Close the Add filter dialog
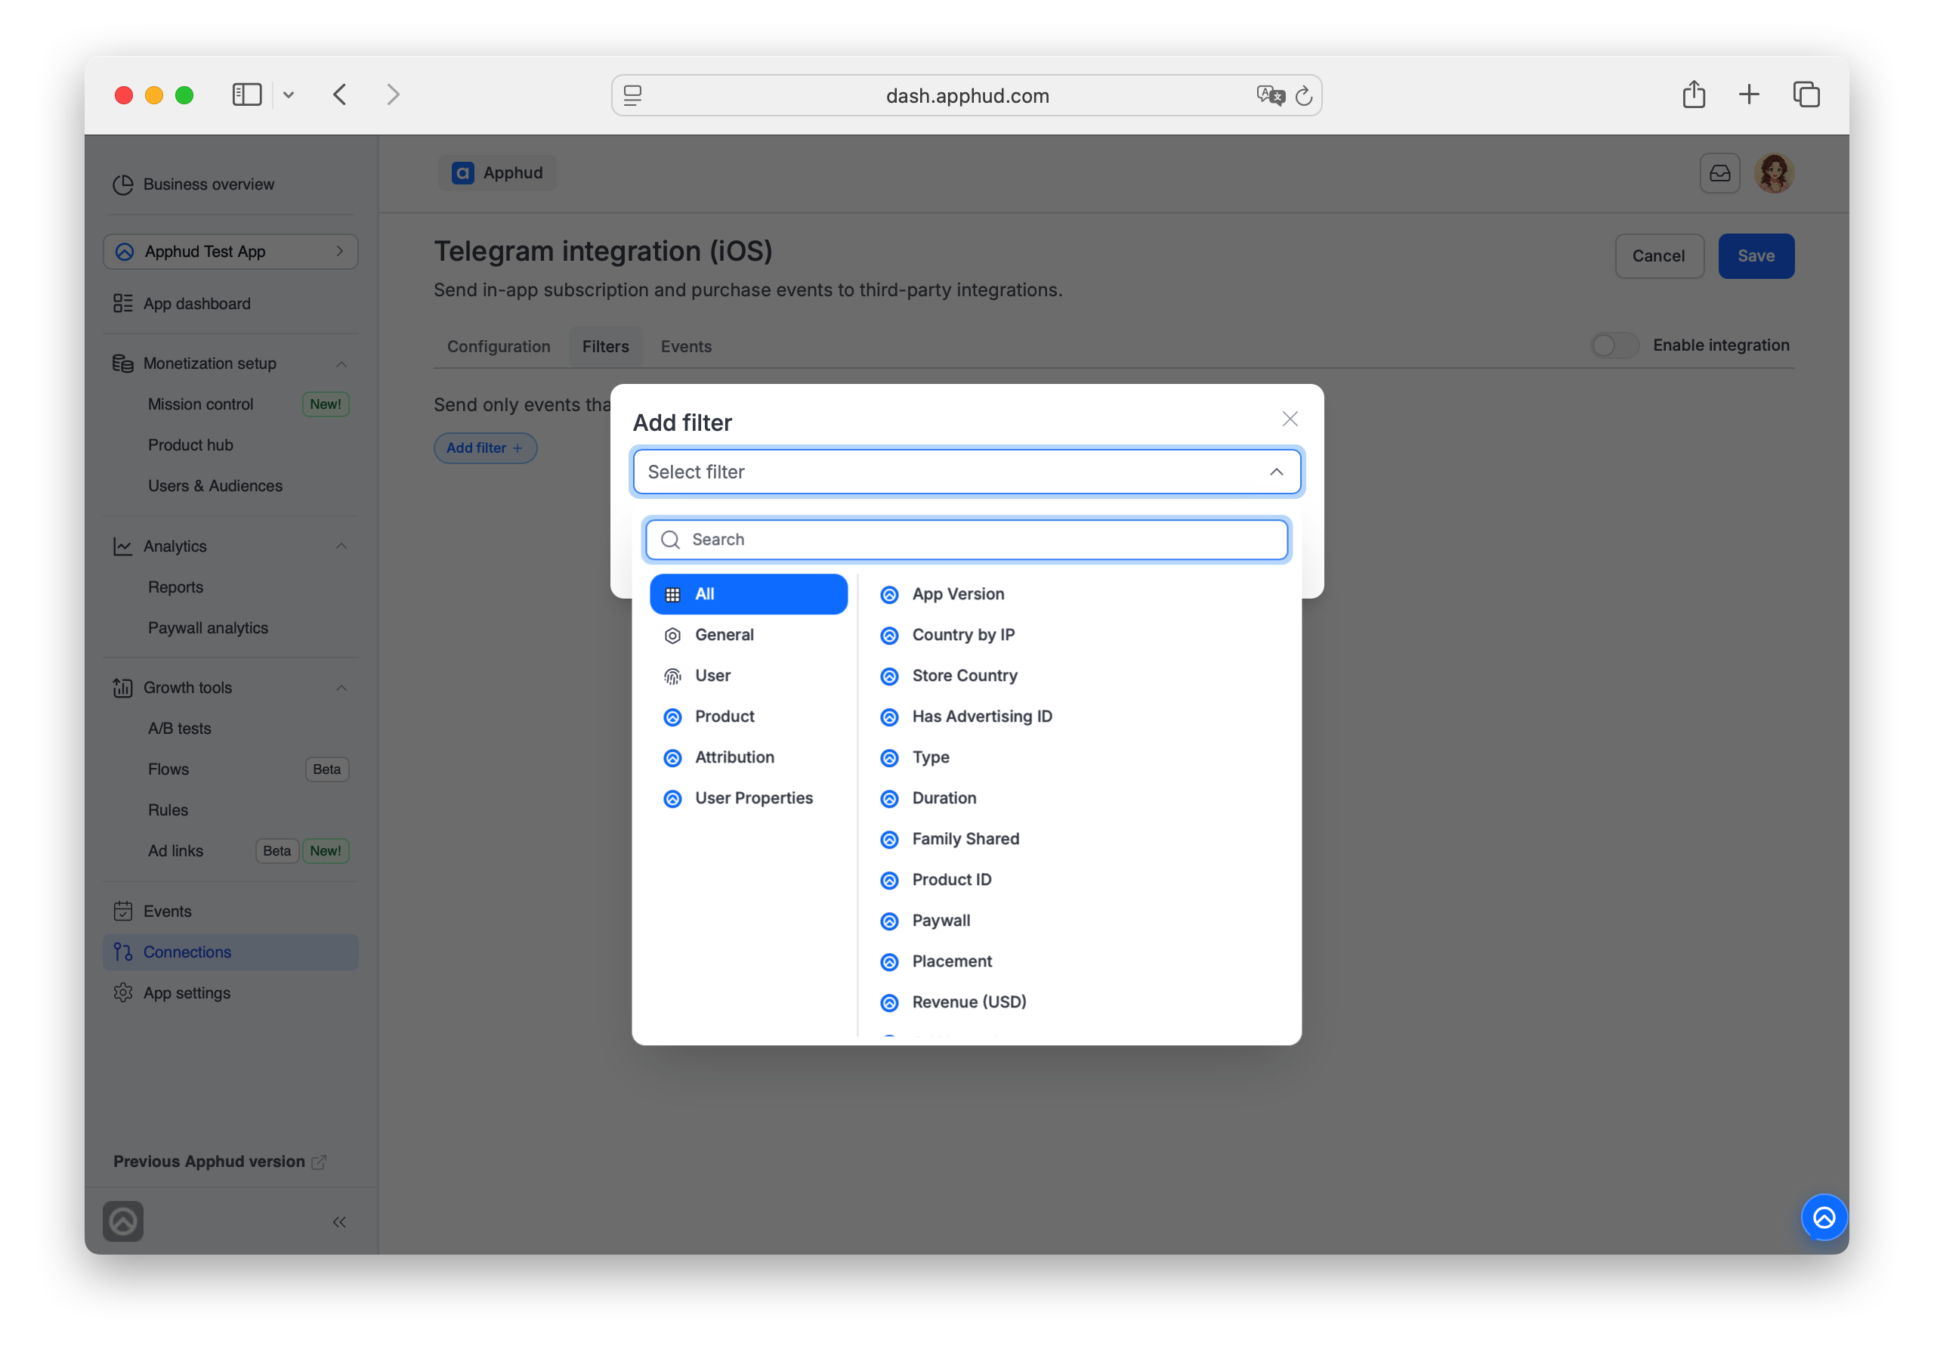Viewport: 1934px width, 1368px height. 1290,419
